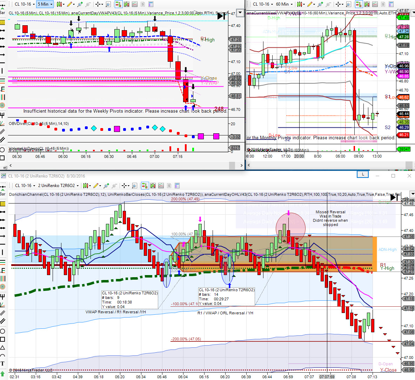Select triangle drawing tool beside UniRenko chart

2,347
